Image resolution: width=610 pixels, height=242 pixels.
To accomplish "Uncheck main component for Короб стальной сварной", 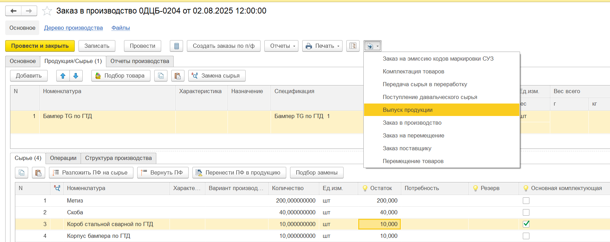I will tap(526, 224).
